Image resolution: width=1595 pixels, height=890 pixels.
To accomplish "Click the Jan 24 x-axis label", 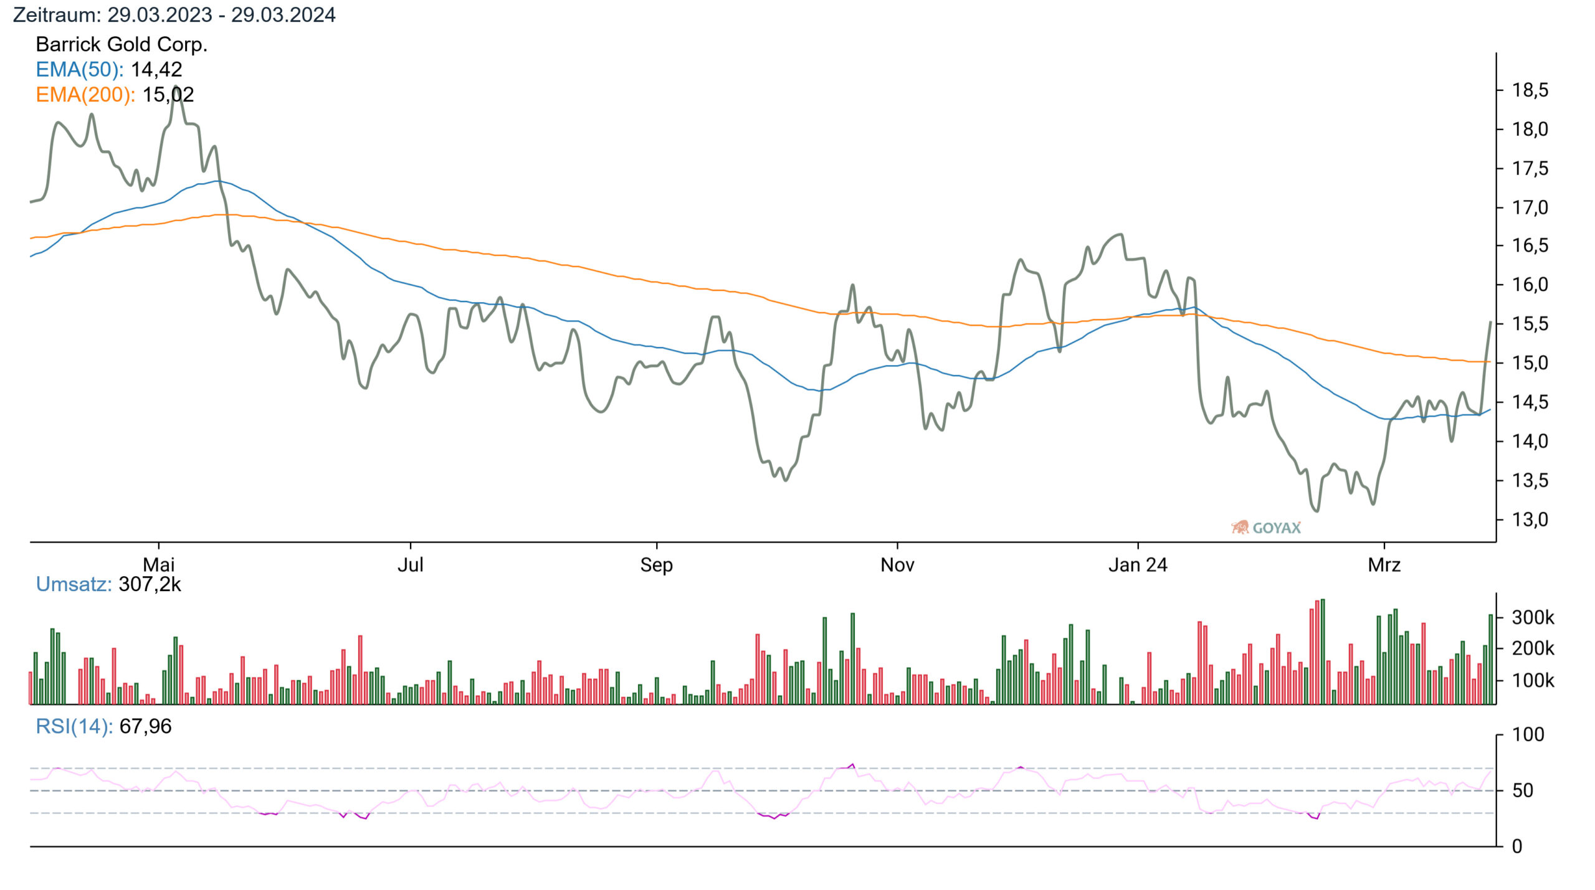I will pos(1138,565).
